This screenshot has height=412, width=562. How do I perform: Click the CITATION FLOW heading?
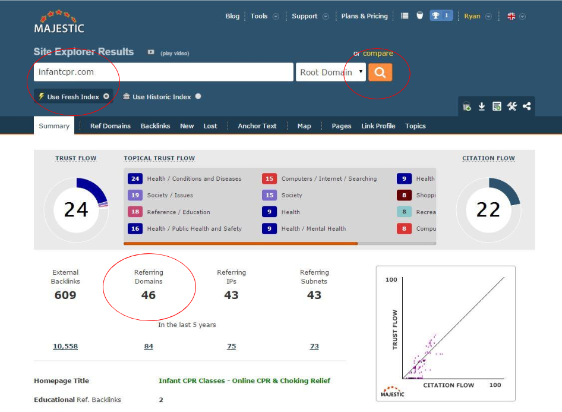click(488, 158)
